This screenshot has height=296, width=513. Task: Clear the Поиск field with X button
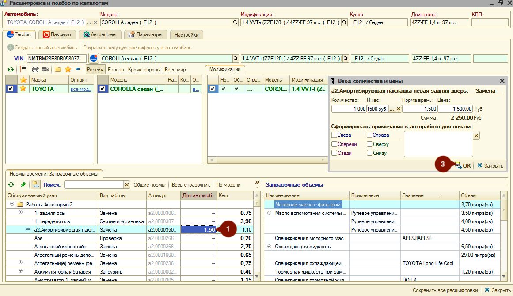coord(127,184)
